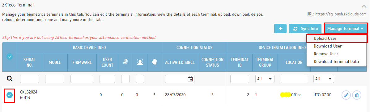370x112 pixels.
Task: Click the palm column header icon
Action: tap(154, 62)
